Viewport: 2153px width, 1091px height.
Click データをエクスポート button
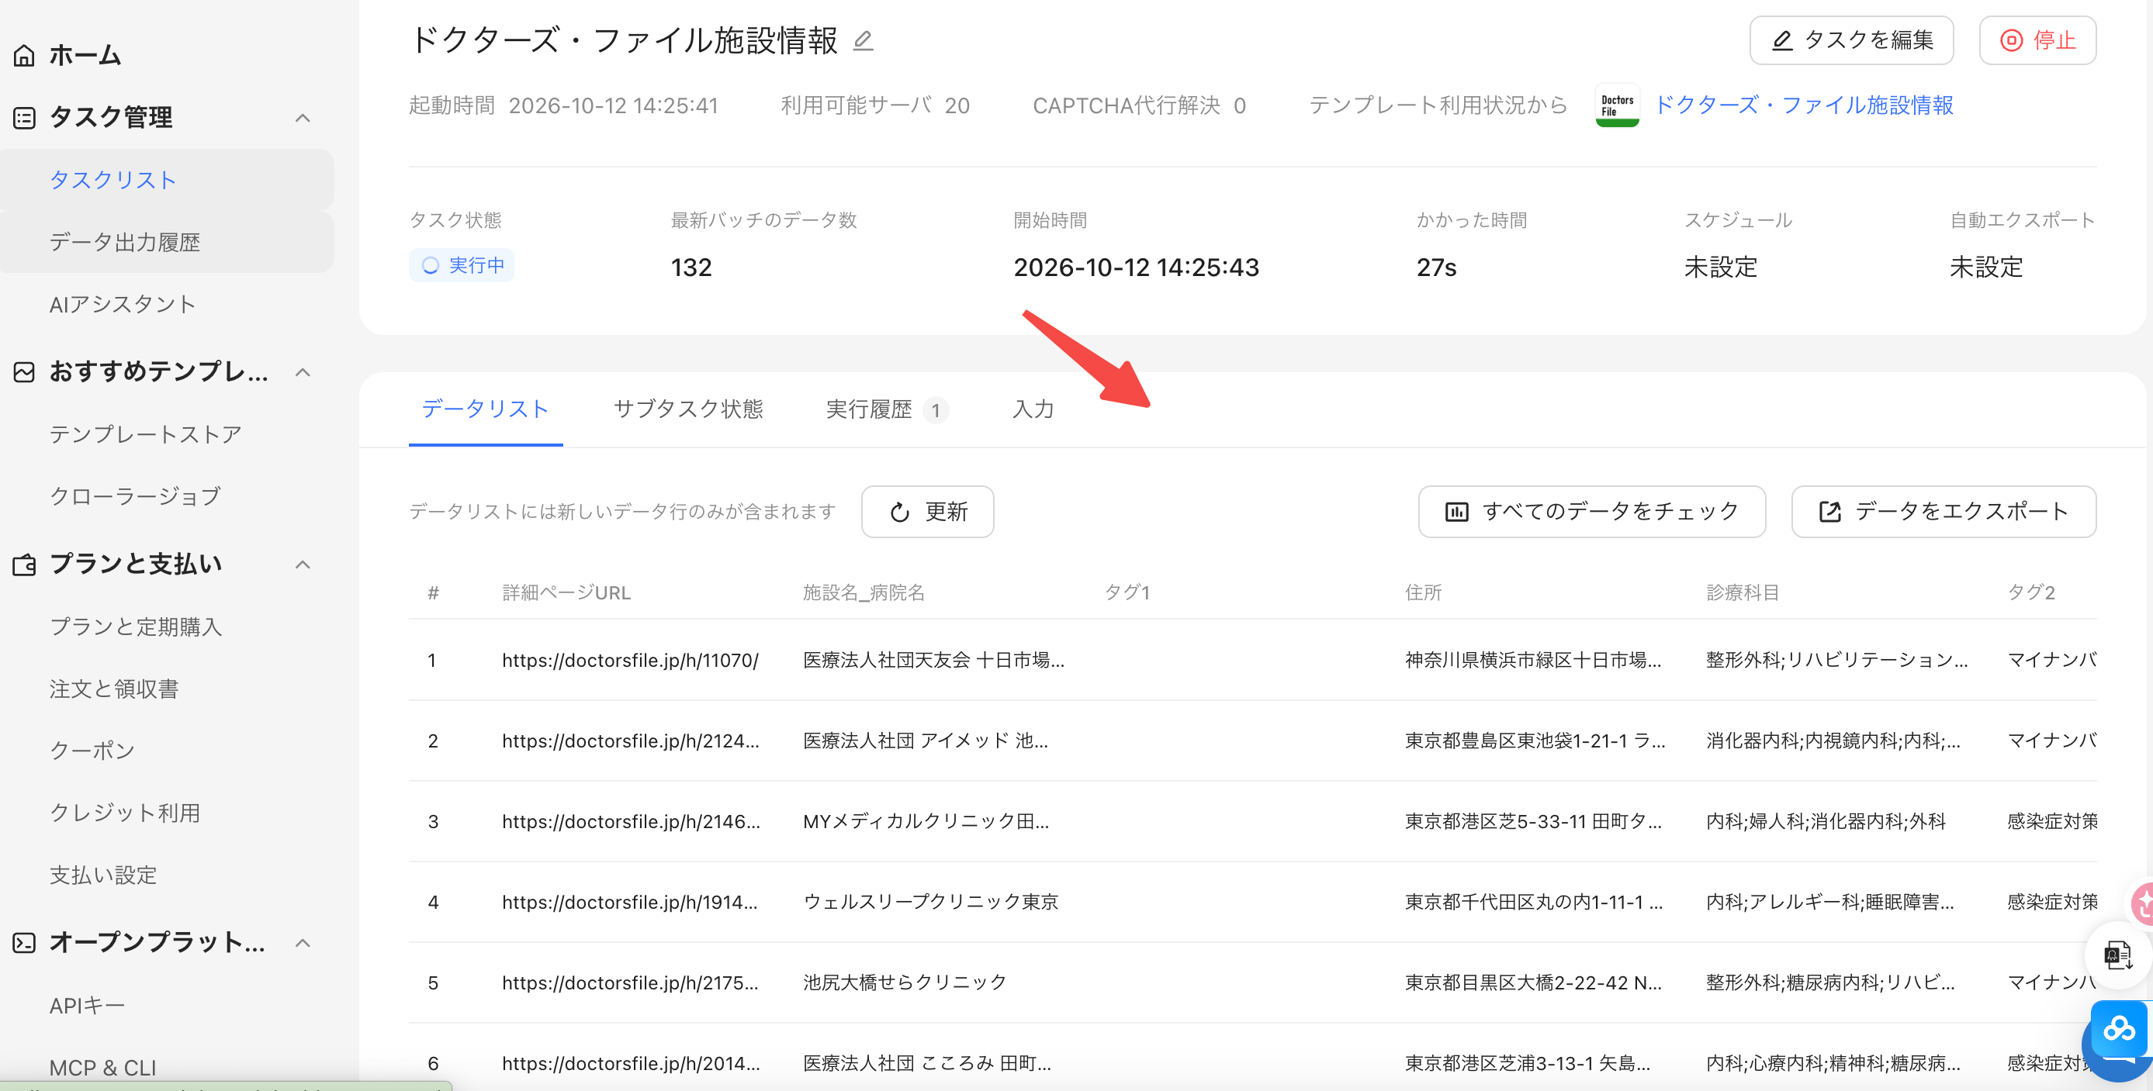[x=1944, y=511]
